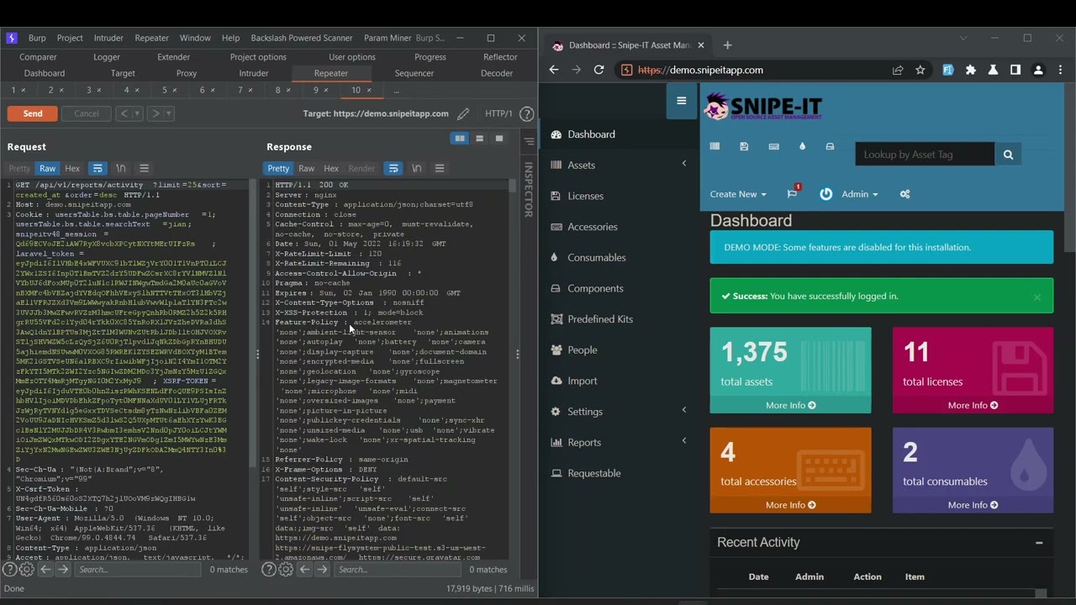Viewport: 1076px width, 605px height.
Task: Open Chrome extensions puzzle icon
Action: [x=971, y=70]
